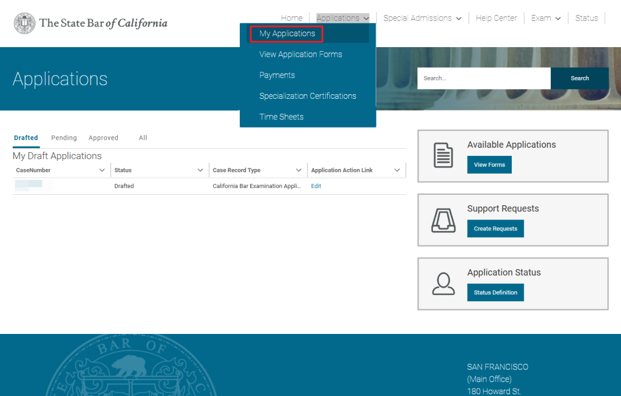Expand the Case Record Type column chevron
Viewport: 621px width, 396px height.
click(x=298, y=170)
